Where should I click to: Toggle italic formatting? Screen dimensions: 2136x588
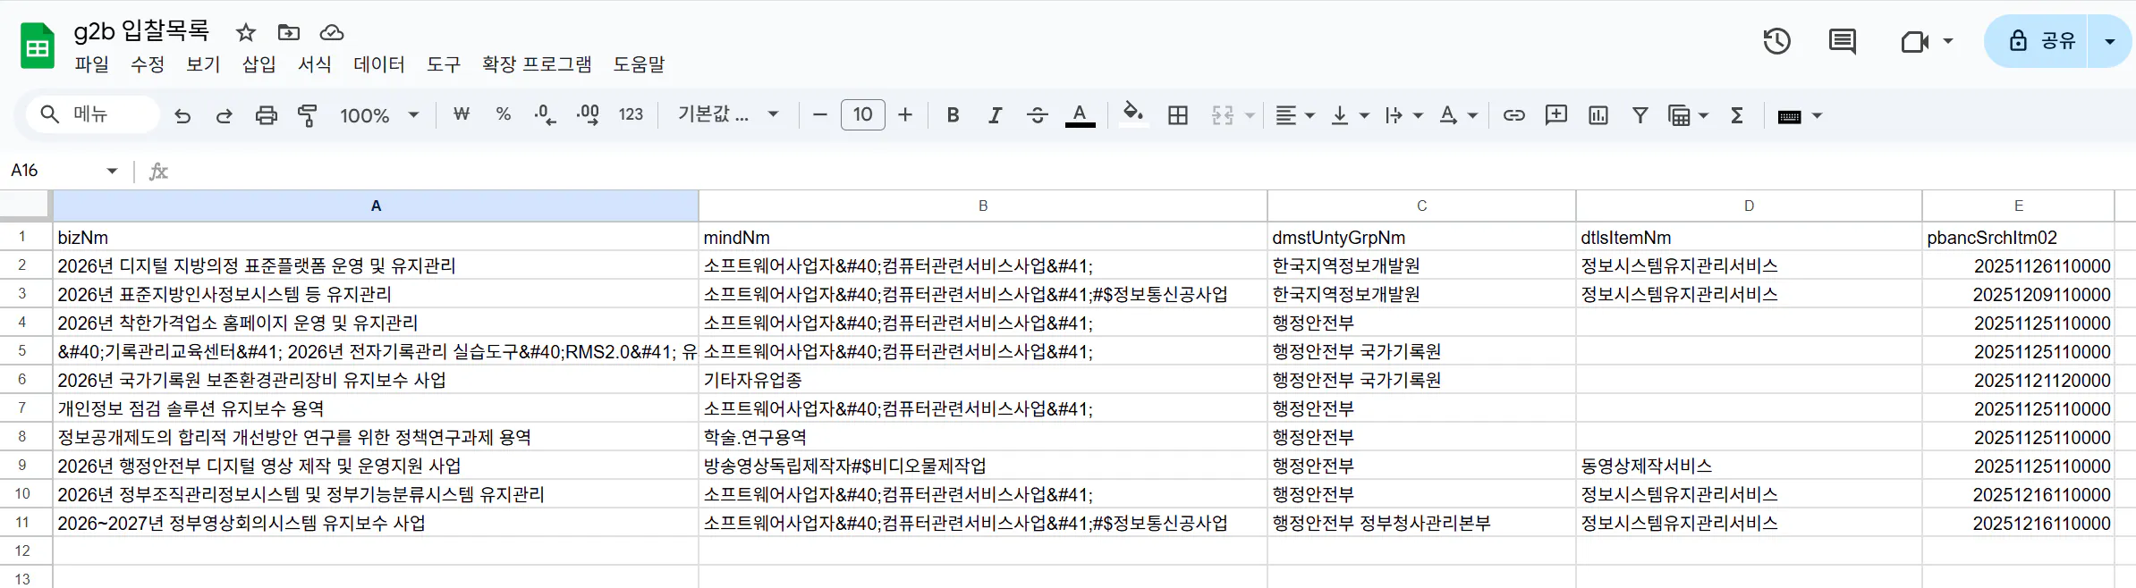[995, 114]
